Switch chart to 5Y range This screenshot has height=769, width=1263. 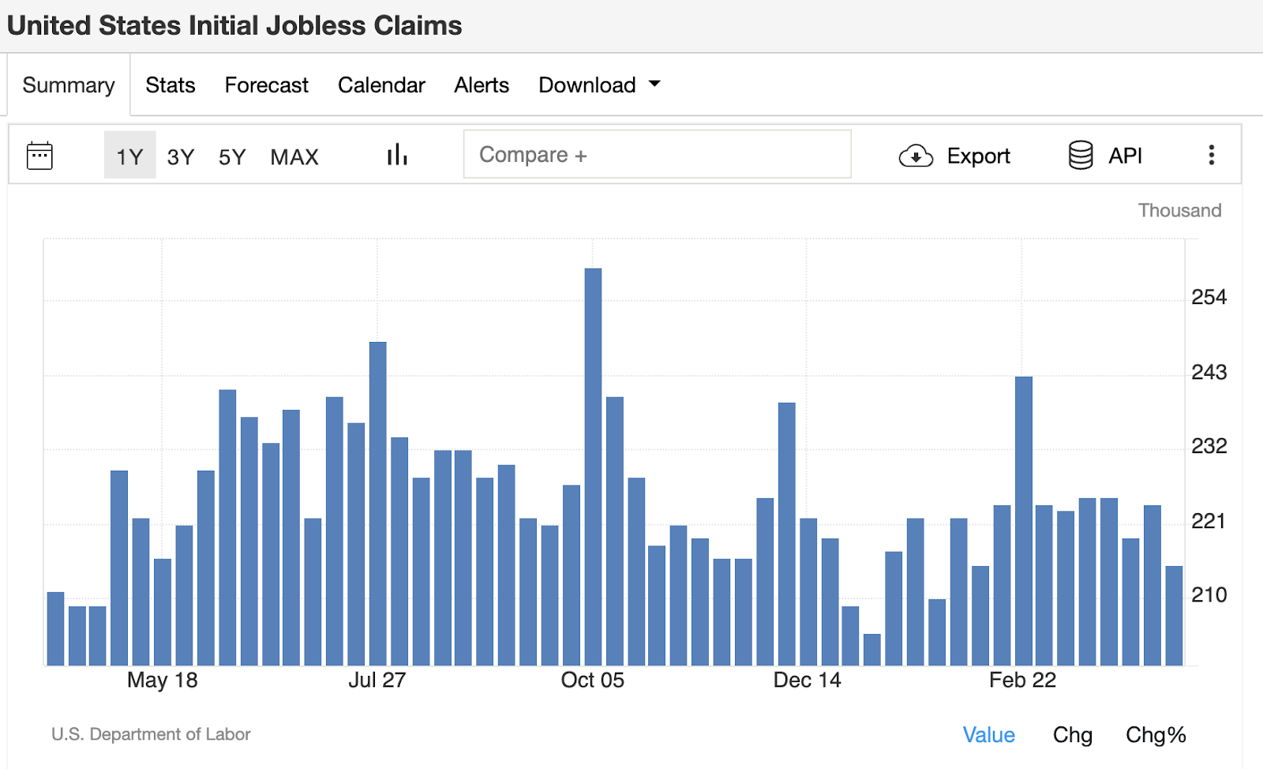pyautogui.click(x=232, y=156)
